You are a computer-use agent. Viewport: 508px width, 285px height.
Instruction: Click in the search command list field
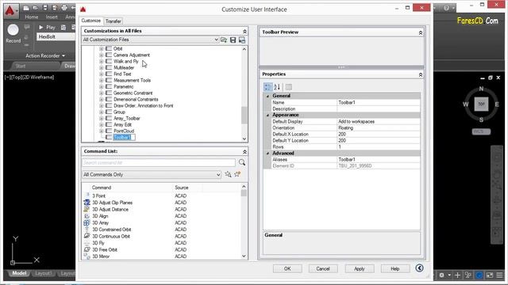pos(159,162)
